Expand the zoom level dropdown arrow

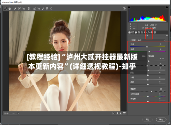point(18,113)
